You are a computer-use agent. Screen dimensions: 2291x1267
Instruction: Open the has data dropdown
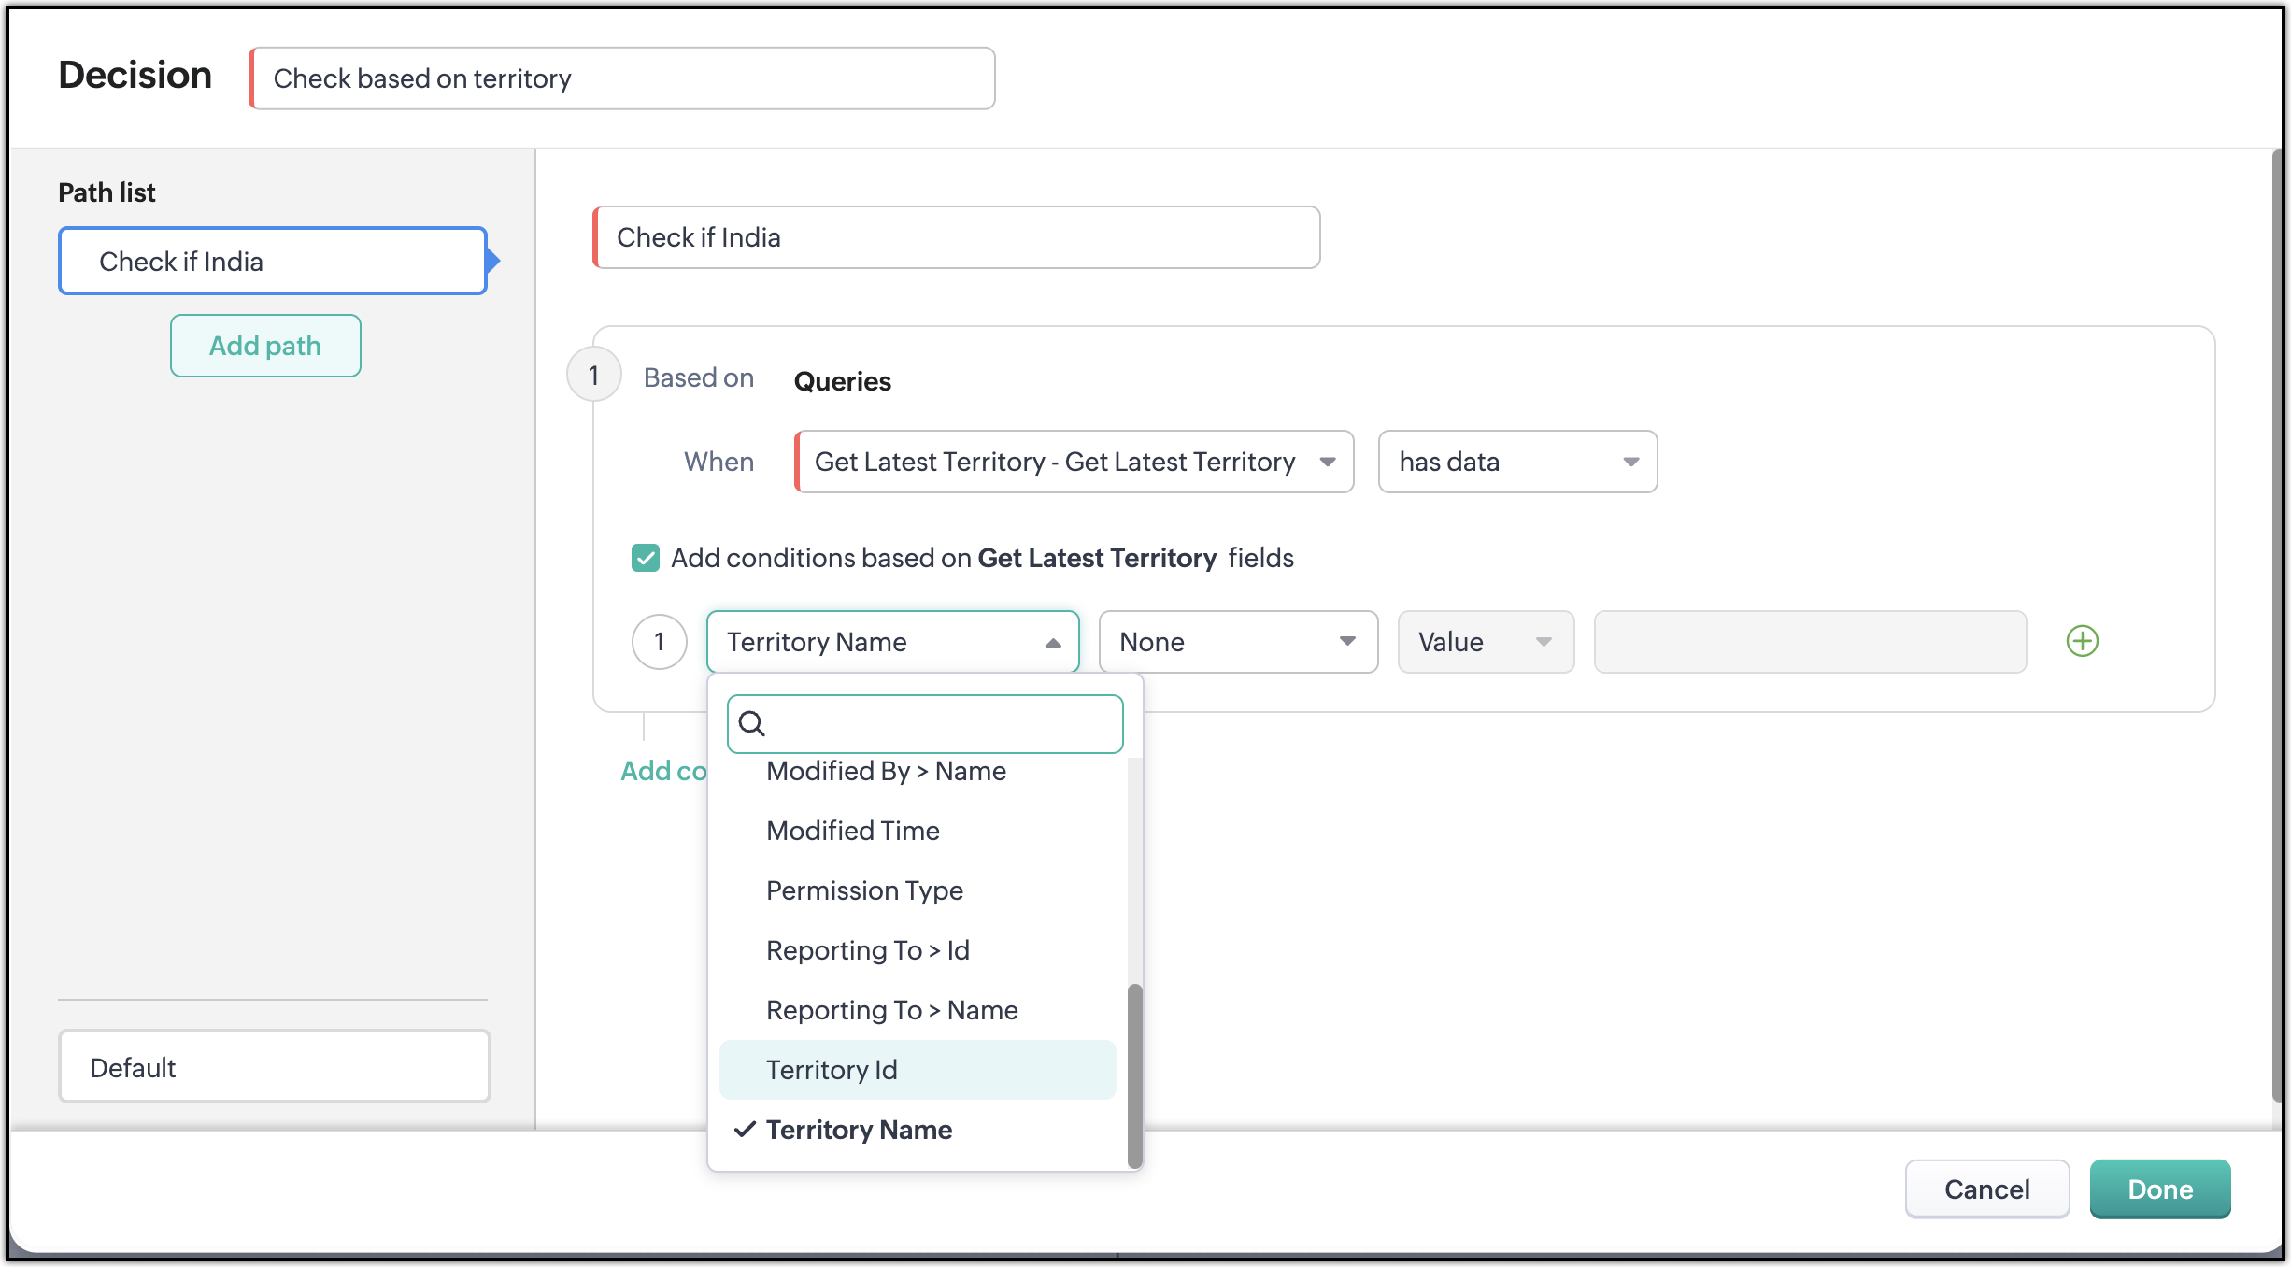(x=1517, y=462)
